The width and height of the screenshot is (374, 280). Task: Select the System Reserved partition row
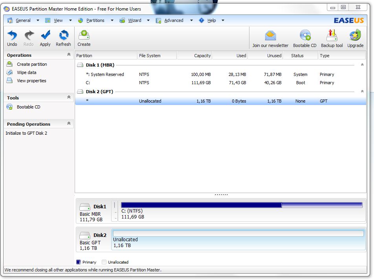tap(220, 74)
